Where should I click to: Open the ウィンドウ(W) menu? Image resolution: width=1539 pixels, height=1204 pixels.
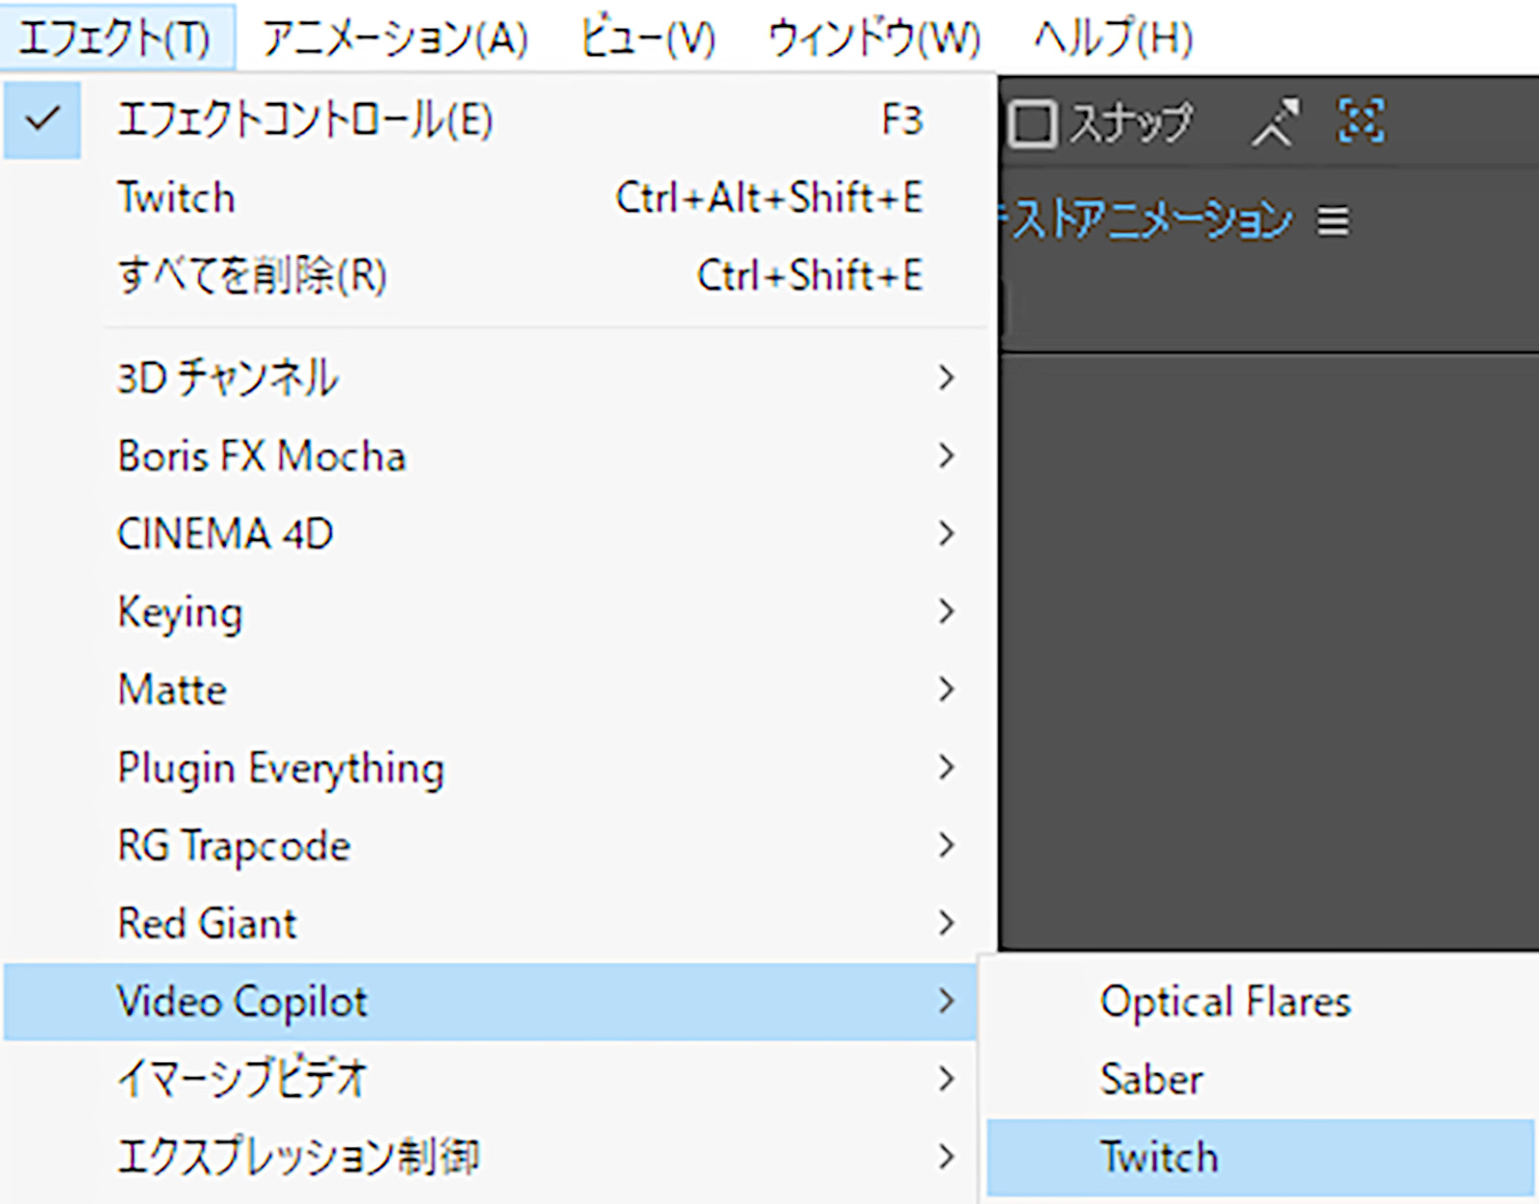pos(874,38)
